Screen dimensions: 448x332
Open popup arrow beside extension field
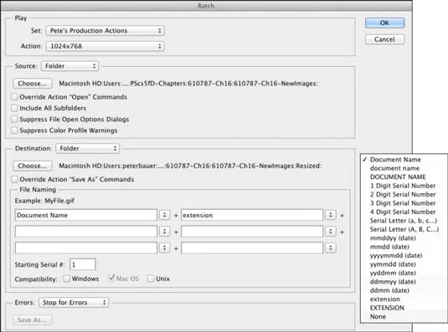[x=331, y=215]
